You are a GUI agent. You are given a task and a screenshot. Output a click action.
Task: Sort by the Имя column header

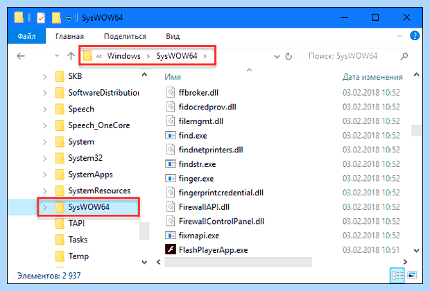coord(173,77)
